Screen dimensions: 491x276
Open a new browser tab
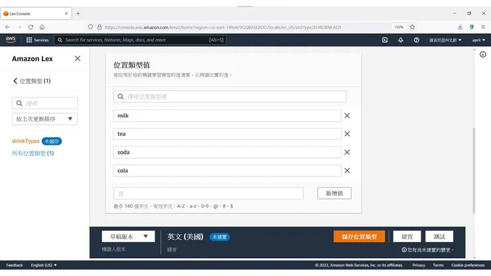[x=78, y=13]
